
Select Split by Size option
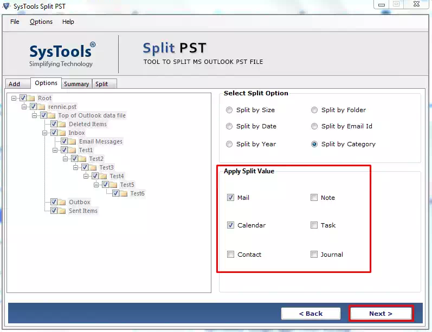(229, 110)
